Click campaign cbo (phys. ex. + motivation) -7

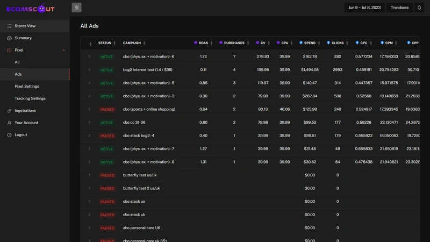tap(148, 149)
